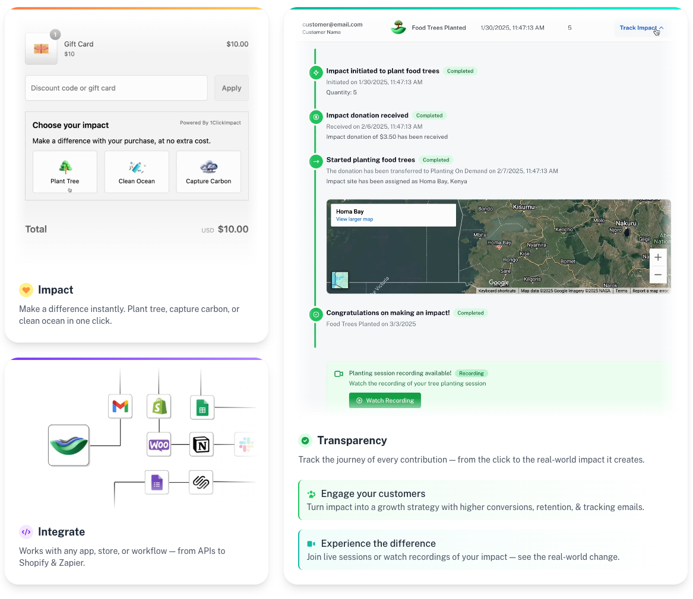Choose the Clean Ocean impact option
This screenshot has height=599, width=693.
coord(137,172)
